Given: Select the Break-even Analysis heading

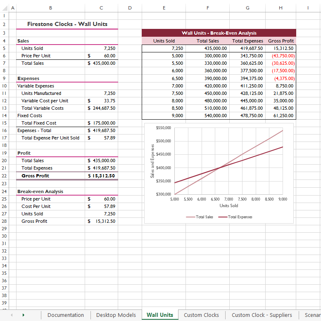Looking at the screenshot, I should pyautogui.click(x=40, y=191).
